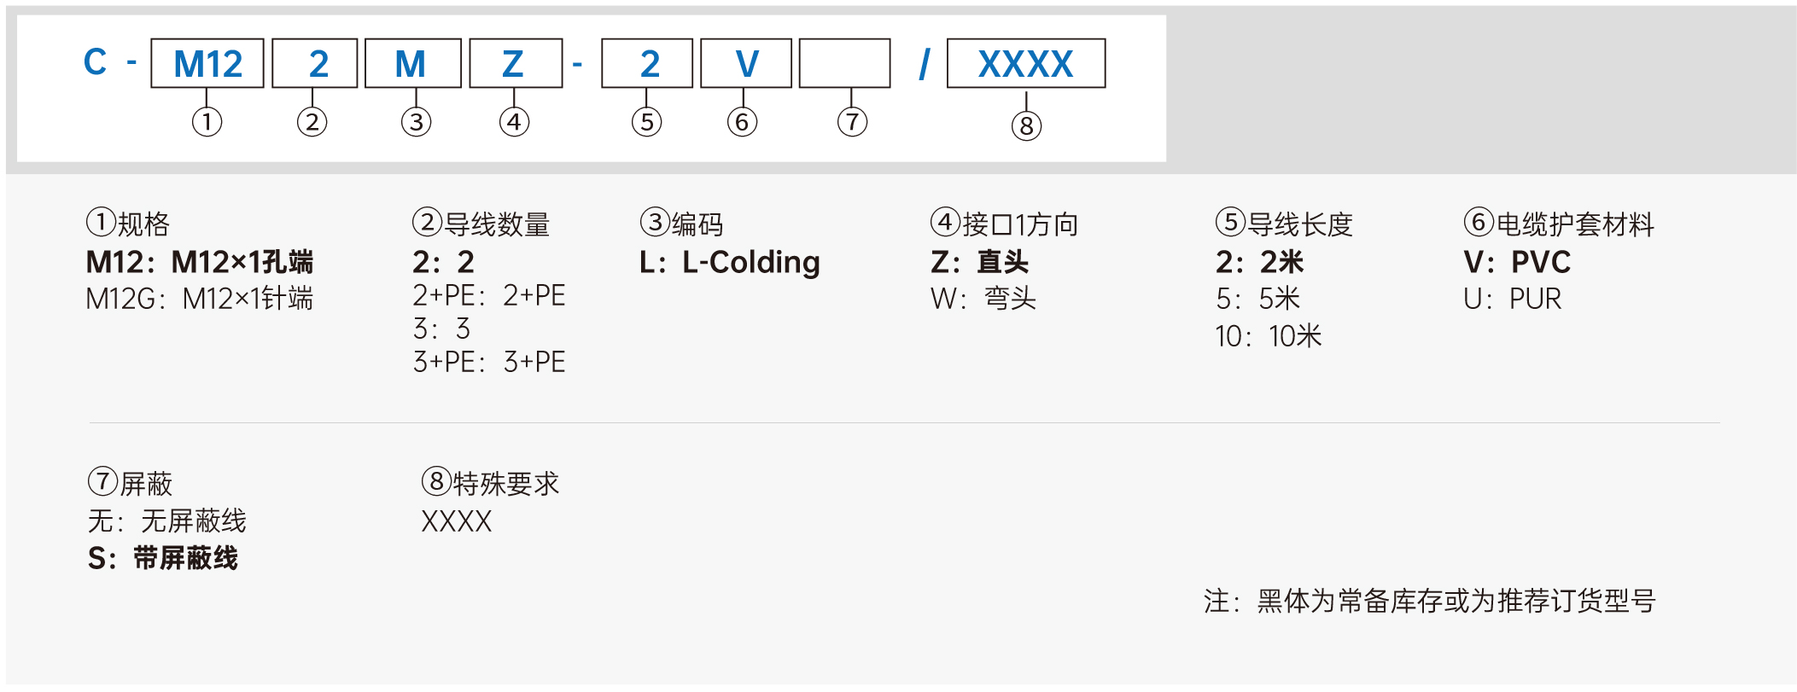The height and width of the screenshot is (692, 1797).
Task: Pick the 10: 10米 wire length option
Action: 1269,336
